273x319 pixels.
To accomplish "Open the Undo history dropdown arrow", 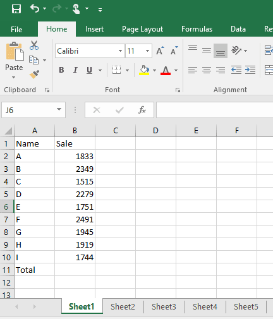I will click(x=45, y=9).
